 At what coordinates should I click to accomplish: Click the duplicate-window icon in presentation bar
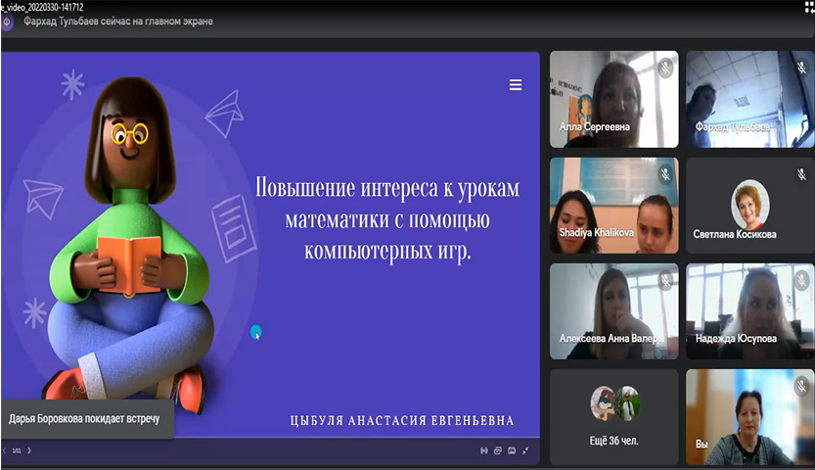pyautogui.click(x=498, y=451)
